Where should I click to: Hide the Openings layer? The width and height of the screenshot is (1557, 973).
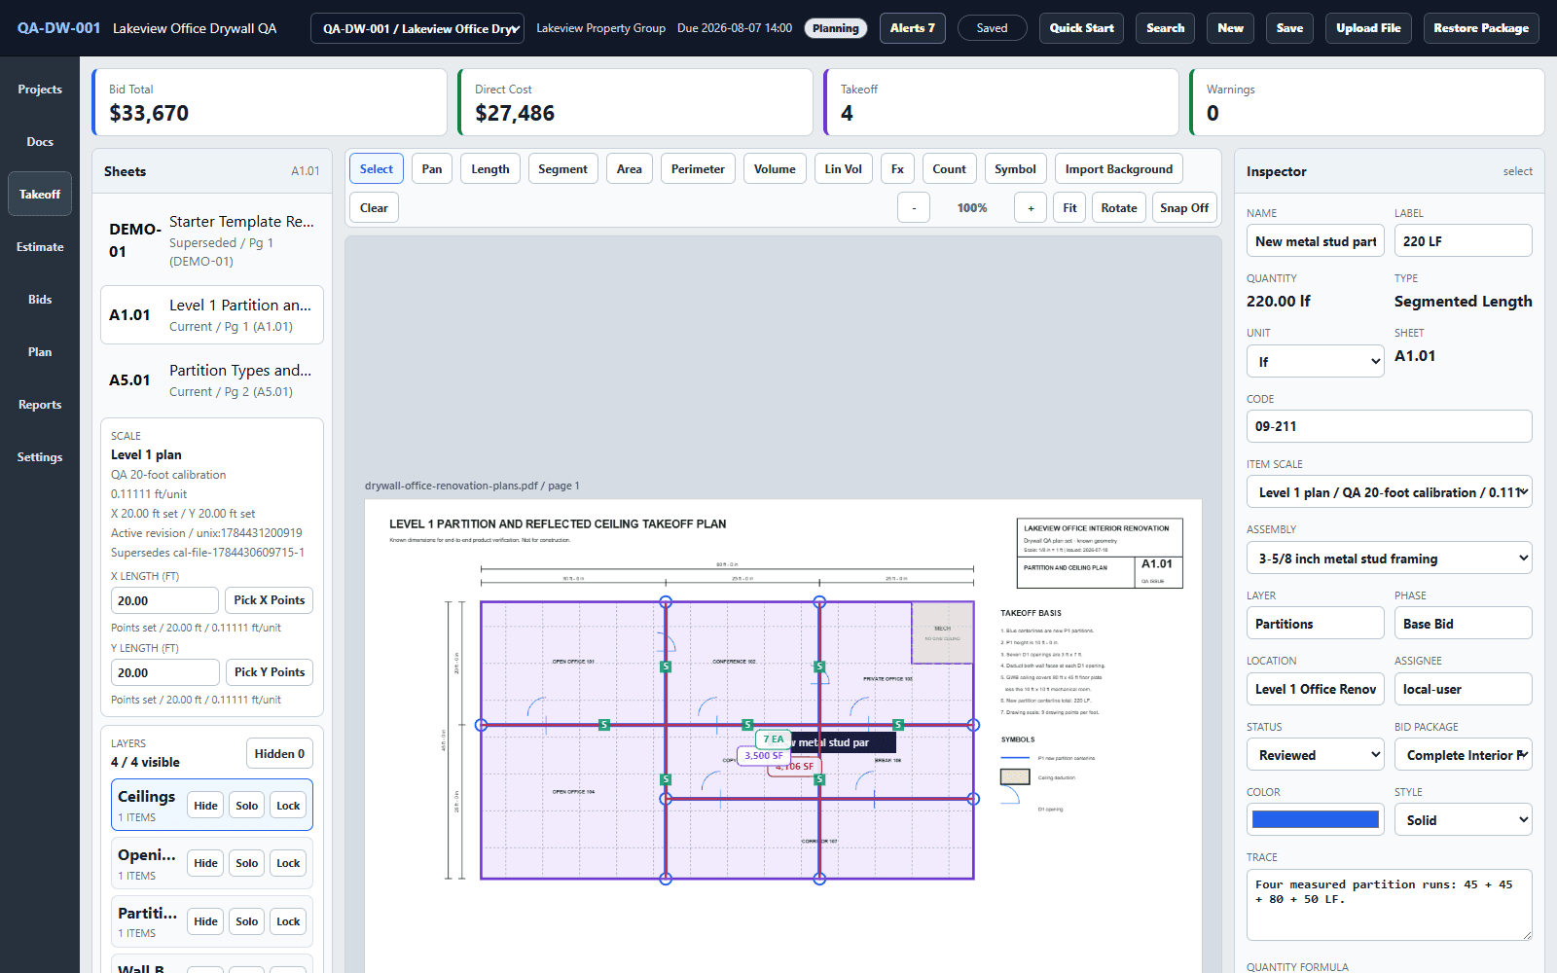[x=205, y=863]
